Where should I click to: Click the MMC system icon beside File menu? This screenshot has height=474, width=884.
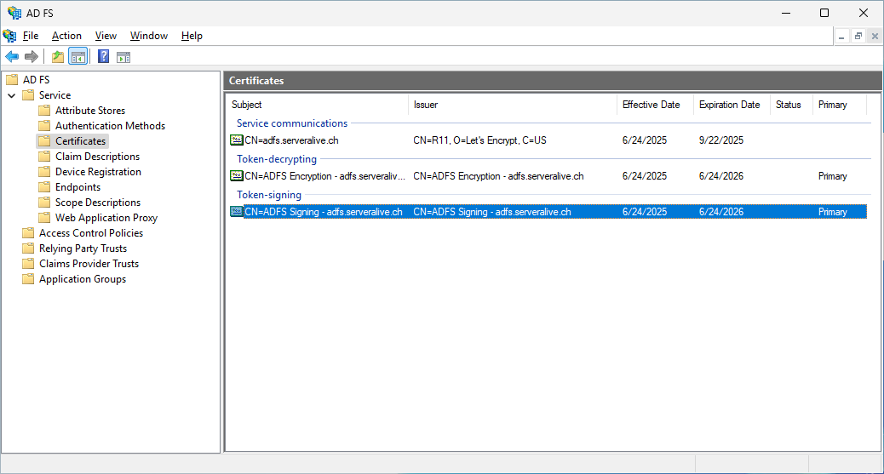[x=9, y=36]
